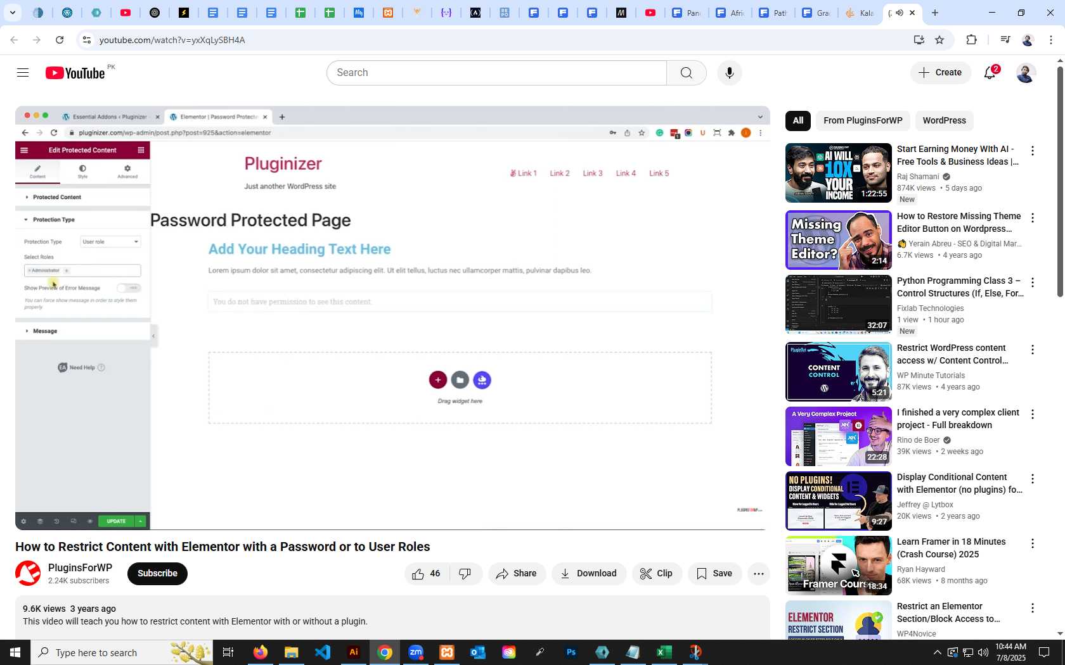Open Learn Framer in 18 Minutes title
Image resolution: width=1065 pixels, height=665 pixels.
951,548
